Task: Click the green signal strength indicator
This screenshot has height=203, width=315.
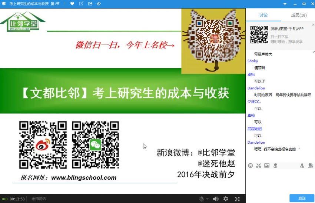Action: (x=4, y=199)
